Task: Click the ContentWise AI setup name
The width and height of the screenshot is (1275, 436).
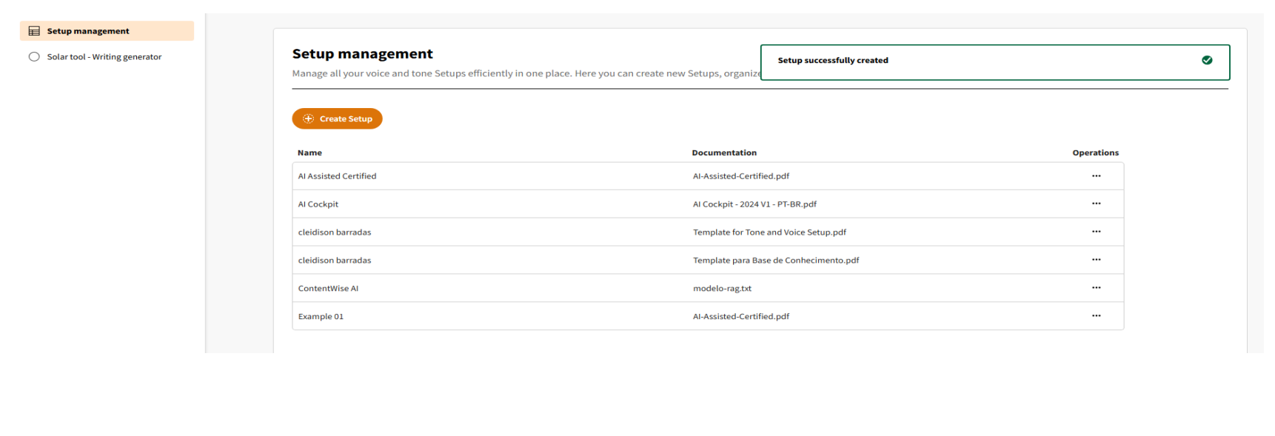Action: coord(328,289)
